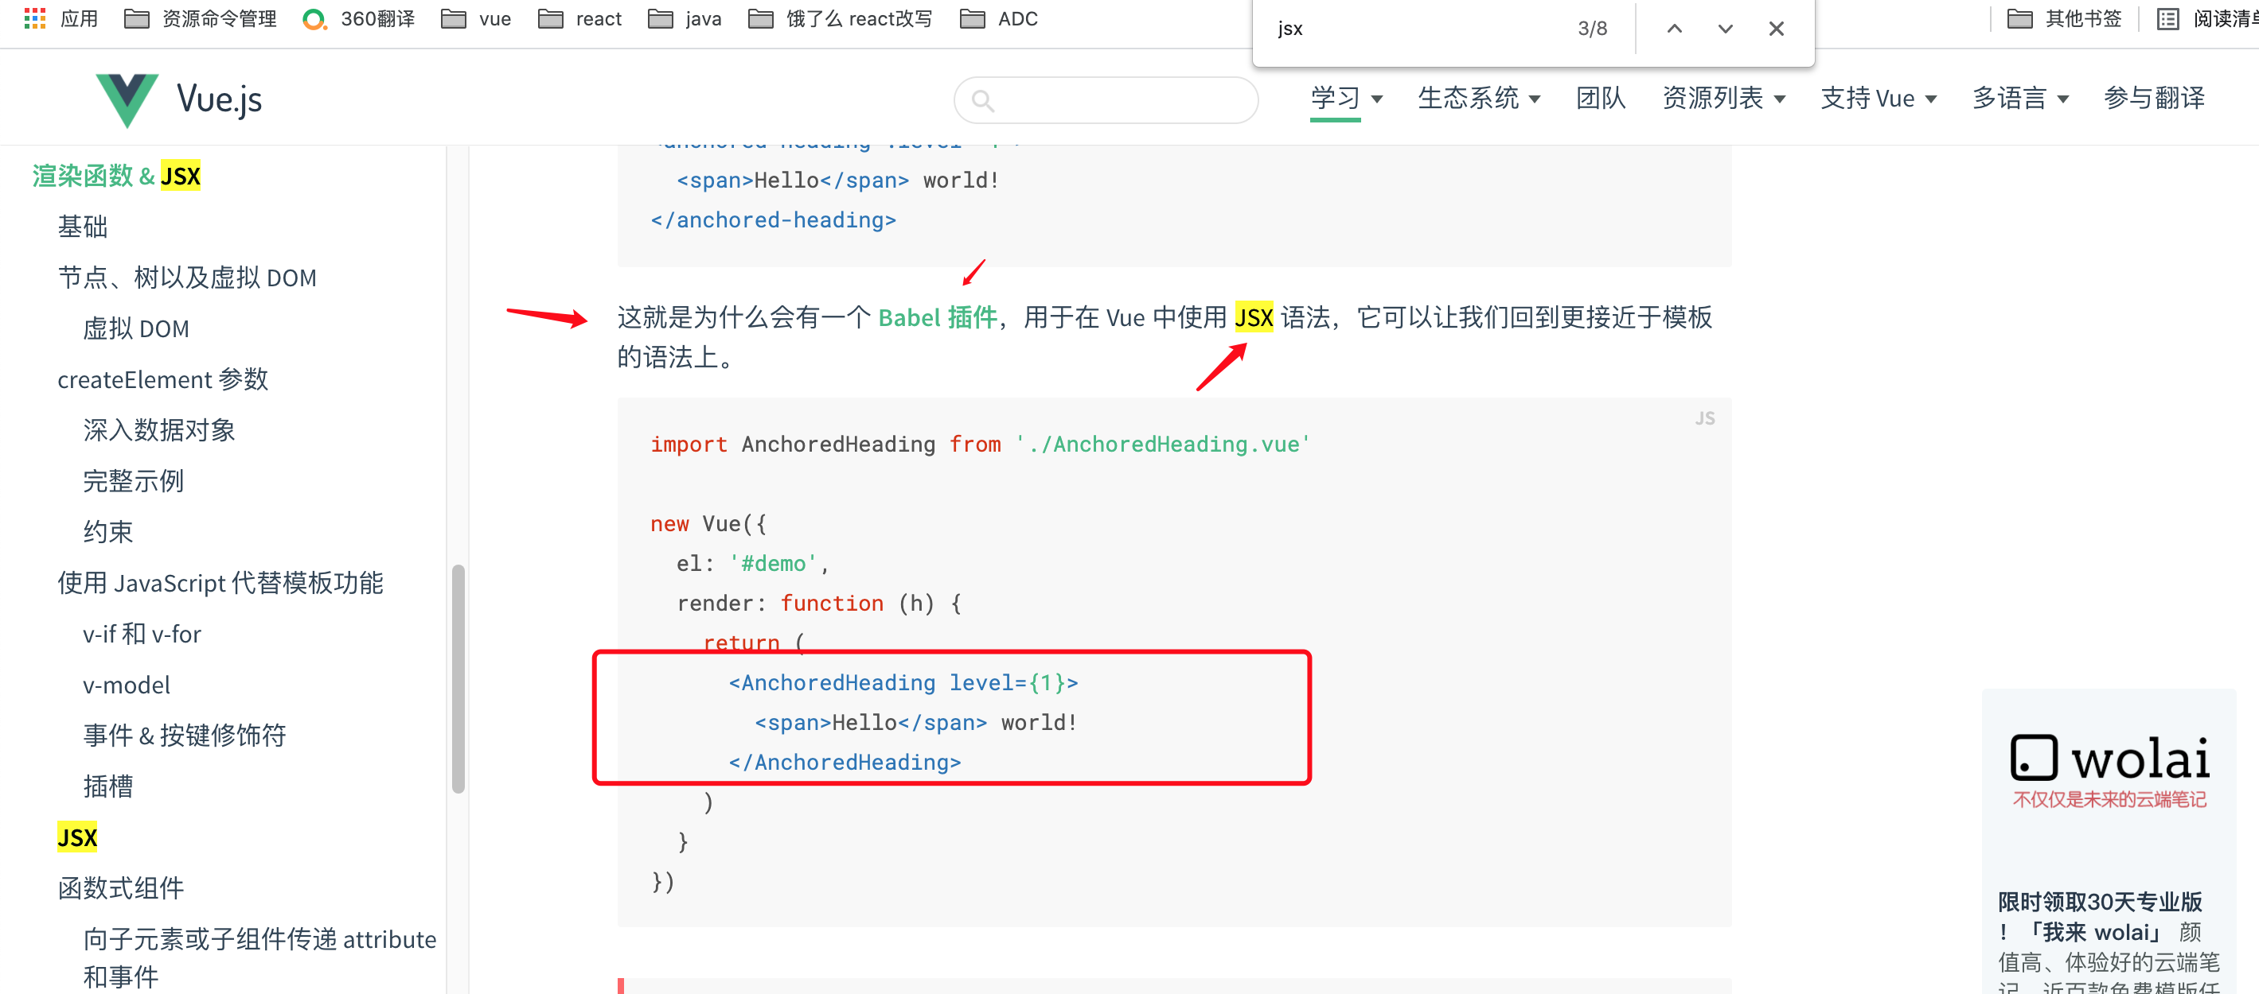This screenshot has height=994, width=2259.
Task: Expand the 资源列表 dropdown menu
Action: pos(1723,98)
